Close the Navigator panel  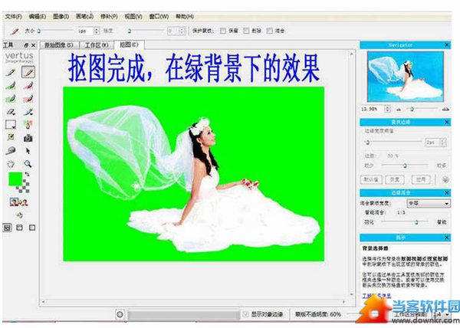pyautogui.click(x=446, y=45)
